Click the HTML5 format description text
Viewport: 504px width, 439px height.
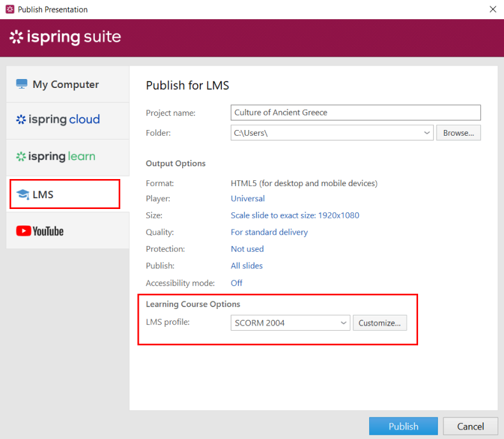[x=304, y=183]
